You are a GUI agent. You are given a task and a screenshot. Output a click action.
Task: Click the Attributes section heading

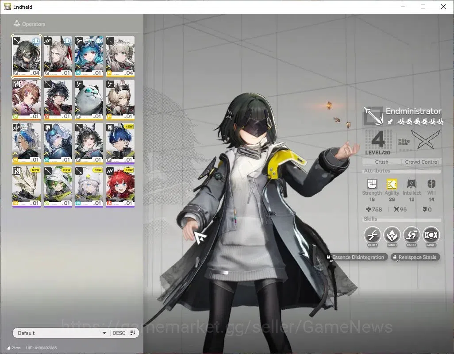pyautogui.click(x=377, y=170)
